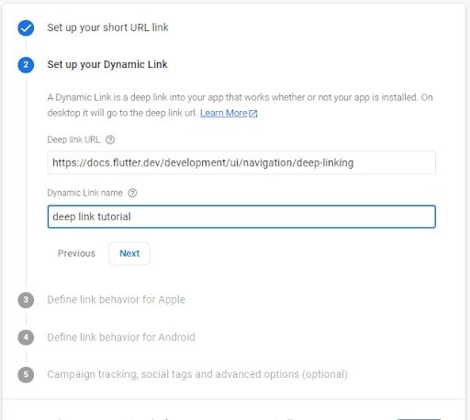Go back with the Previous button
This screenshot has height=420, width=470.
pyautogui.click(x=76, y=254)
